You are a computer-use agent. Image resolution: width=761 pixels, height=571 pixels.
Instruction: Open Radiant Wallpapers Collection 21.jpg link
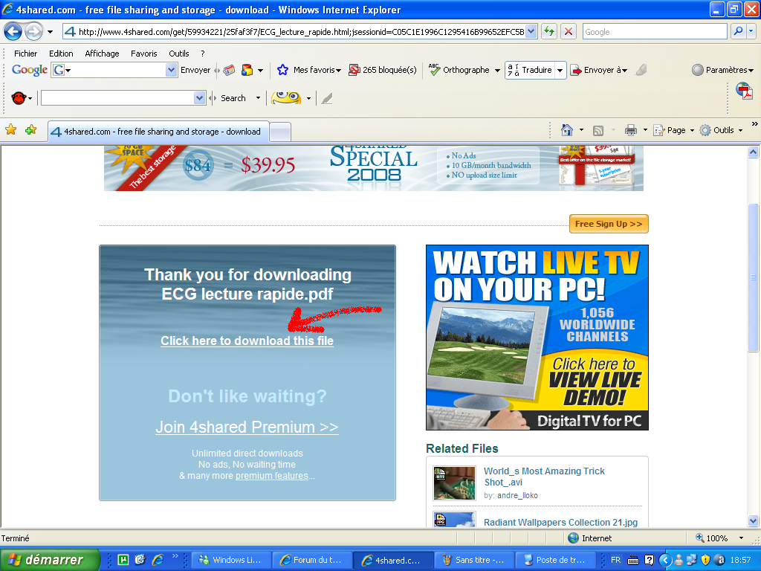coord(560,523)
